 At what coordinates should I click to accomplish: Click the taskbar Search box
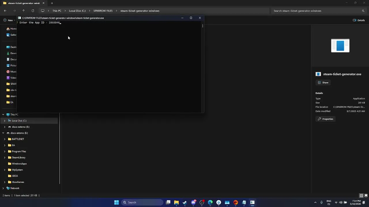(x=142, y=202)
